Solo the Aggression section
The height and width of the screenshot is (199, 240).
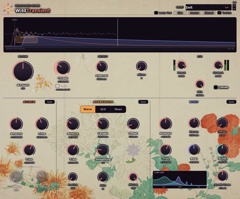(143, 102)
